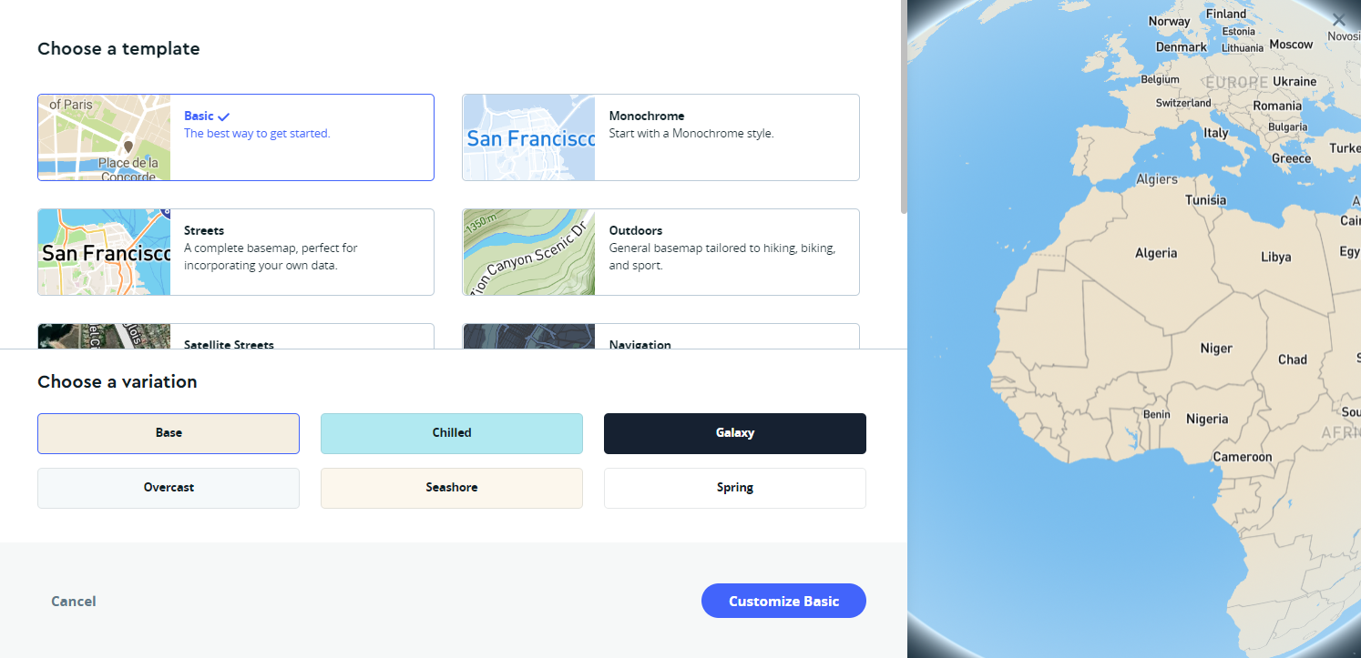
Task: Click Tunisia label on the map
Action: click(x=1205, y=199)
